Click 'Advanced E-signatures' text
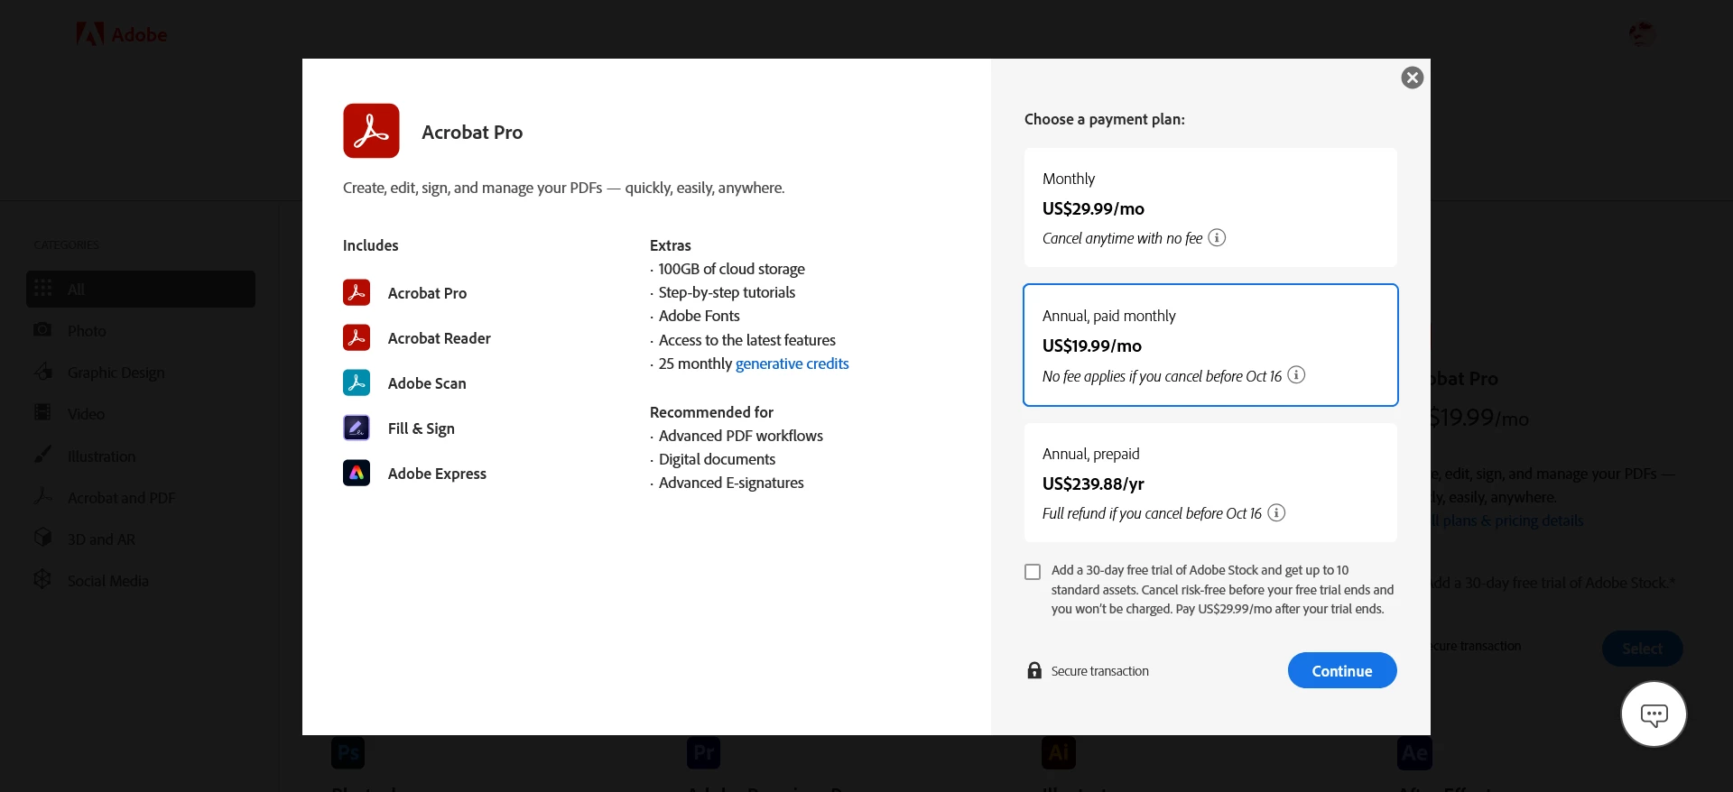1733x792 pixels. [x=731, y=483]
